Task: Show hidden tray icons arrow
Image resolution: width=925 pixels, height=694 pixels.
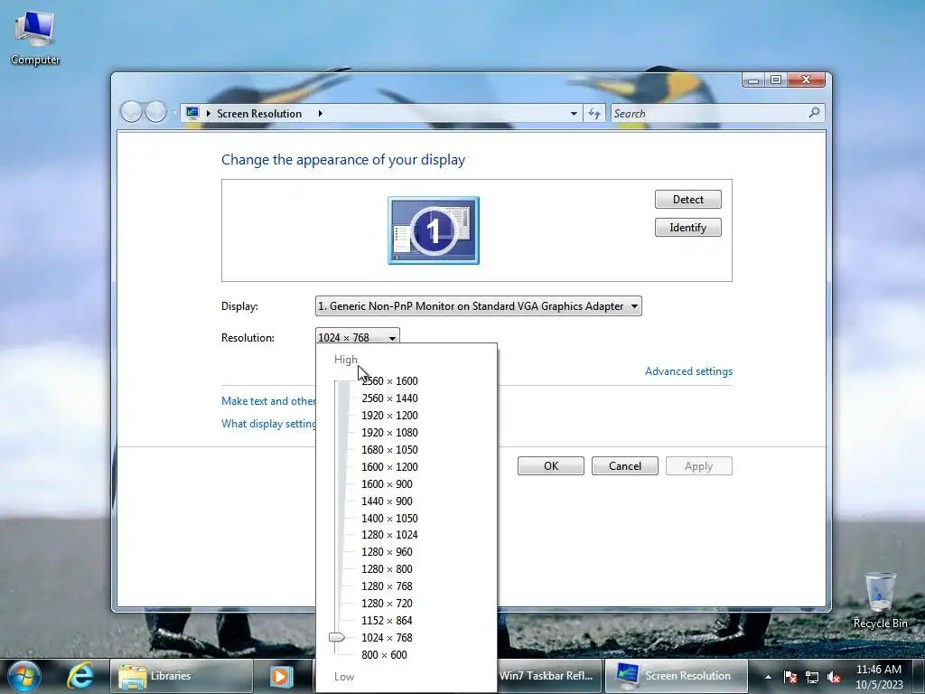Action: pyautogui.click(x=768, y=677)
